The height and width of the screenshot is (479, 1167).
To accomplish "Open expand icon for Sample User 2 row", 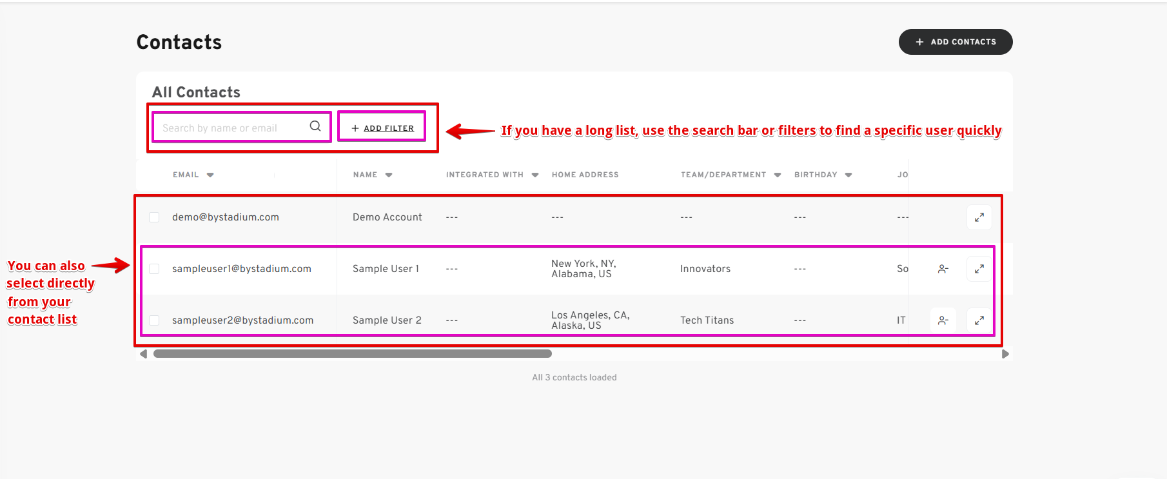I will (979, 320).
